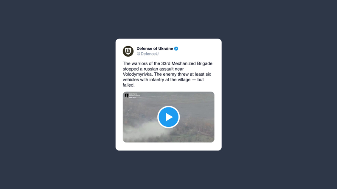This screenshot has width=337, height=189.
Task: Click the dark background left of the card
Action: [x=58, y=95]
